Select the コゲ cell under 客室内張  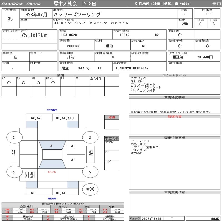tap(112, 165)
